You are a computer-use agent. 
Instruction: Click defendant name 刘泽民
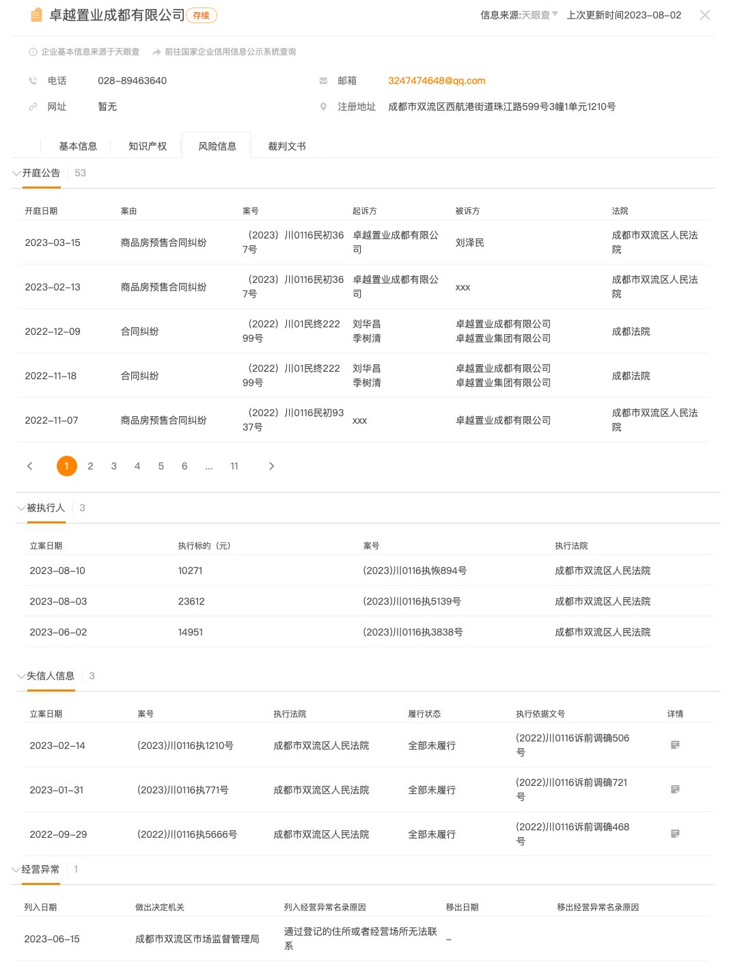pyautogui.click(x=470, y=243)
